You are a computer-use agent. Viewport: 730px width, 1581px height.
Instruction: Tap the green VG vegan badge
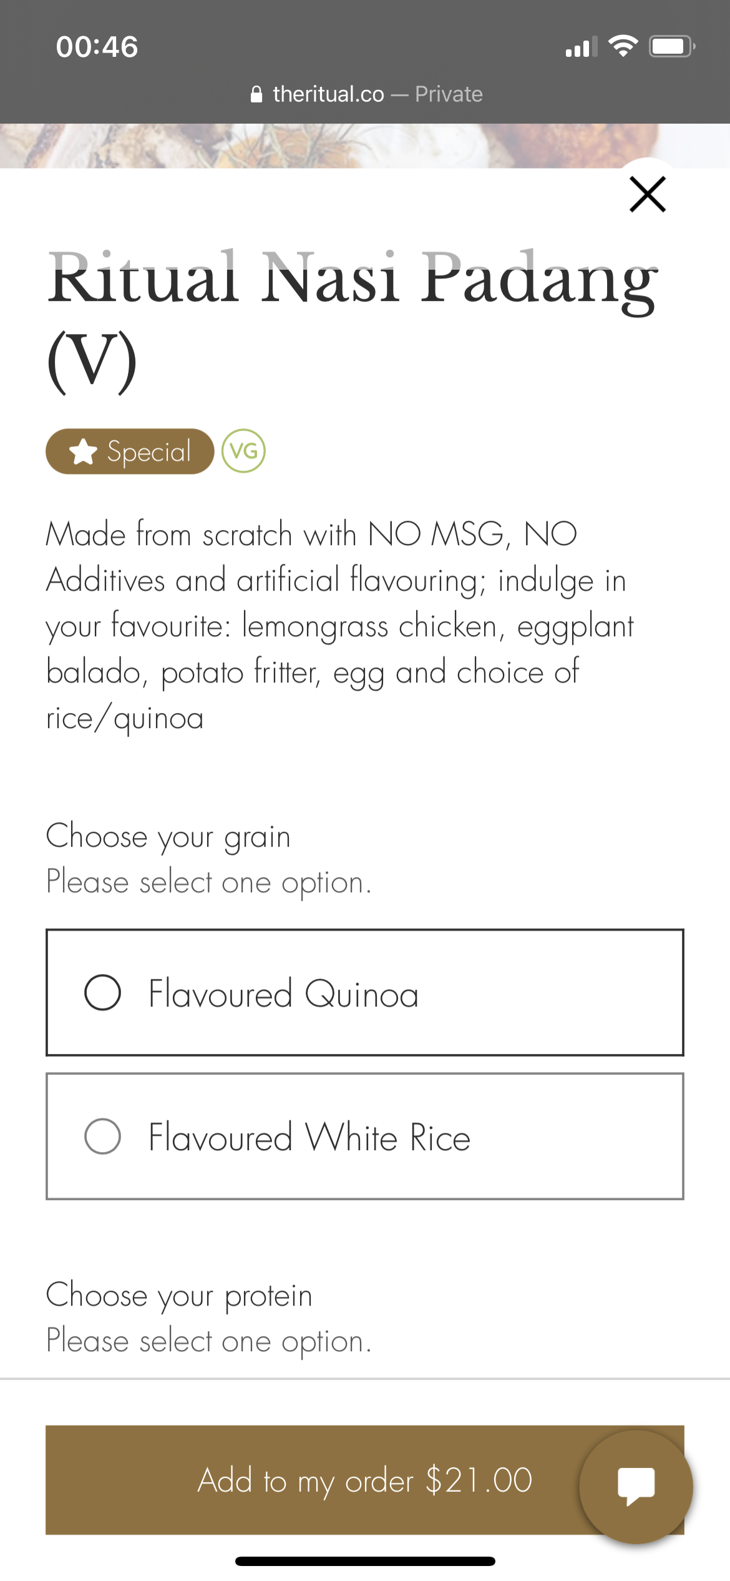pos(243,451)
